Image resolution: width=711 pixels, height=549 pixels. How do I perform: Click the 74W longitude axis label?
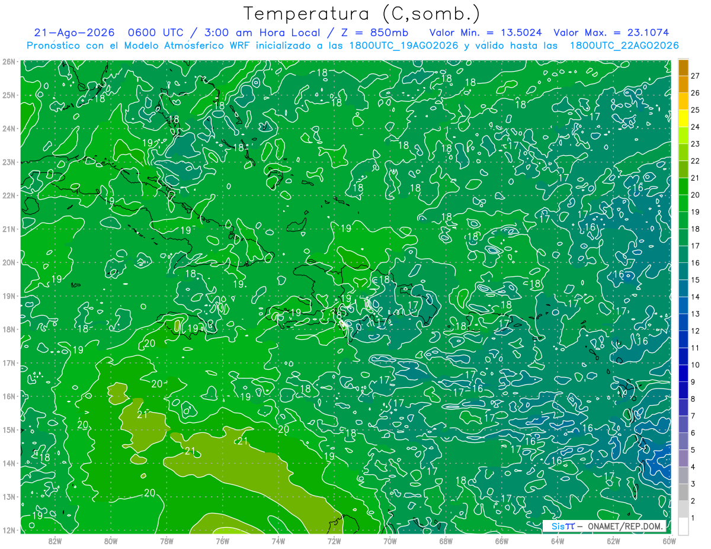point(278,541)
